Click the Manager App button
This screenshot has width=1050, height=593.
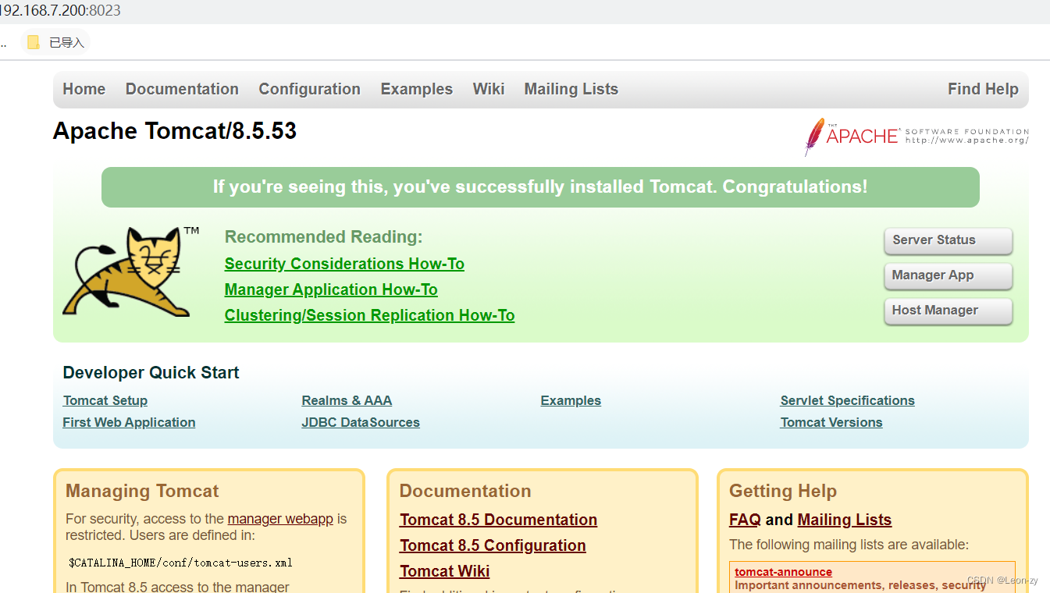[948, 275]
